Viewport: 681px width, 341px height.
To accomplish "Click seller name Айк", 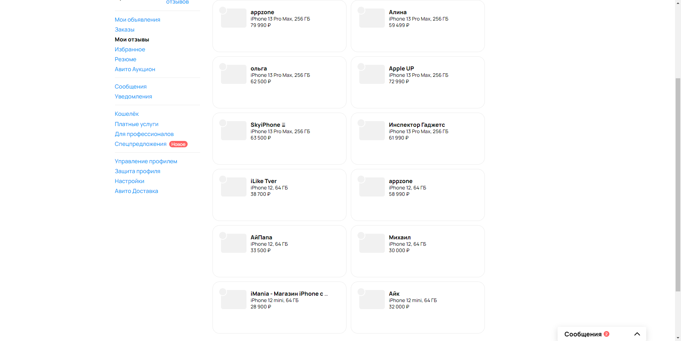I will 394,294.
